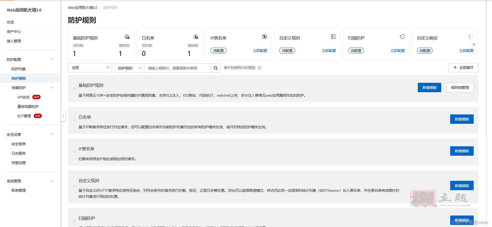Open 账单管理 in the sidebar
The height and width of the screenshot is (227, 492).
(19, 190)
